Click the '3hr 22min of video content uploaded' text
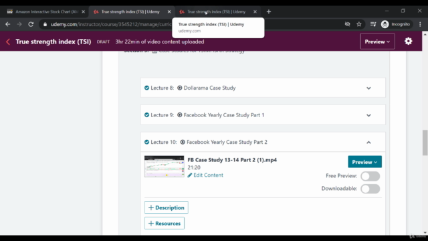This screenshot has height=241, width=428. pos(160,42)
